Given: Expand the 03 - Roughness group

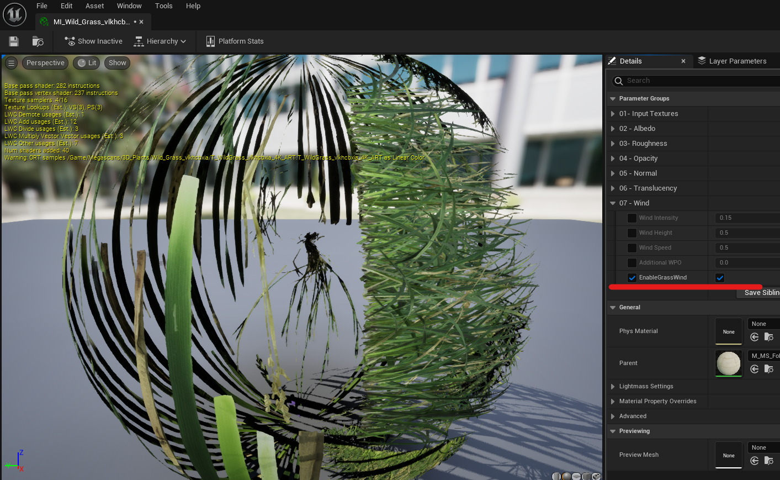Looking at the screenshot, I should coord(613,144).
